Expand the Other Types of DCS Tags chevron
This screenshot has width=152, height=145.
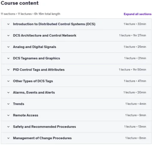pyautogui.click(x=8, y=81)
